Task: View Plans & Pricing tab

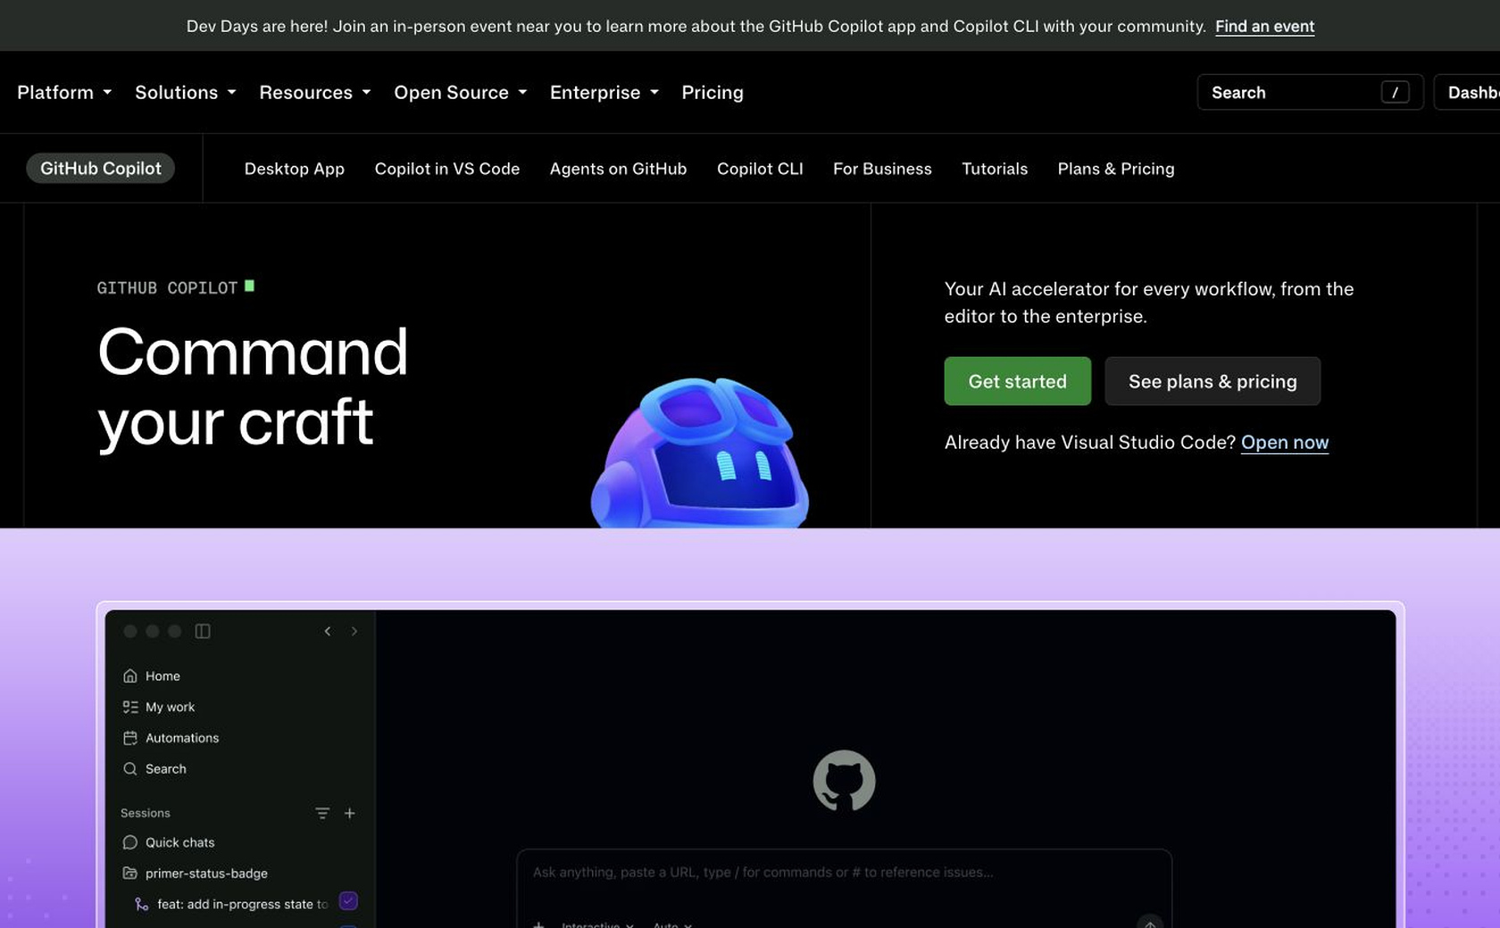Action: pos(1116,169)
